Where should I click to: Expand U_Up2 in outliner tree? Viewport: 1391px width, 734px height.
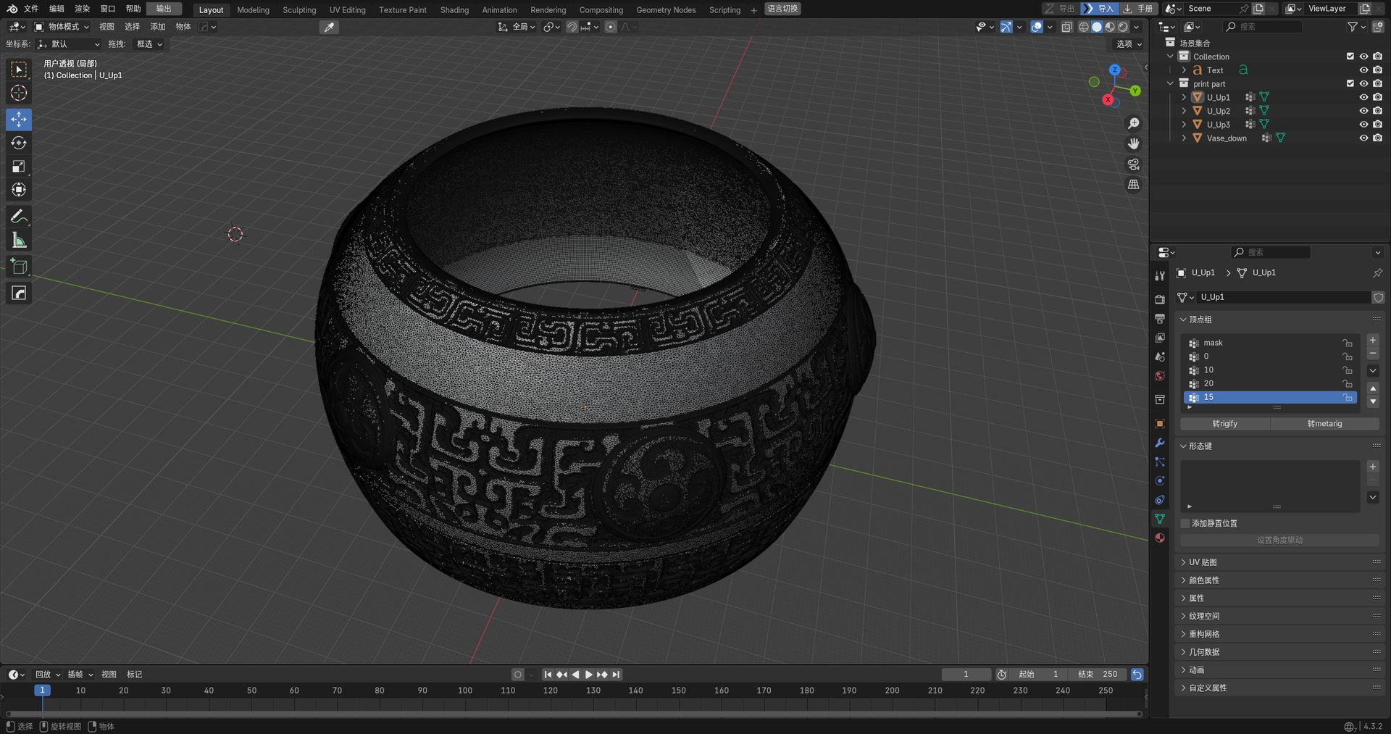[1184, 111]
